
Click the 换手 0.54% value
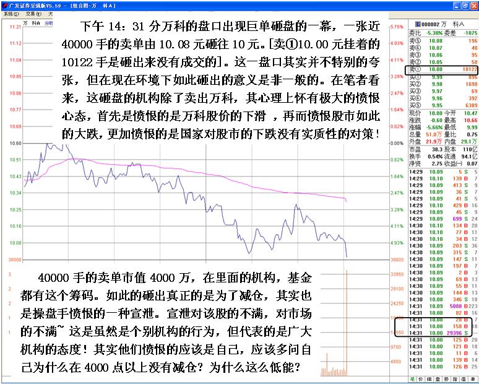tap(435, 157)
